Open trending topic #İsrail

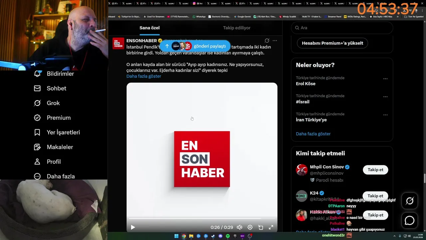[x=303, y=102]
